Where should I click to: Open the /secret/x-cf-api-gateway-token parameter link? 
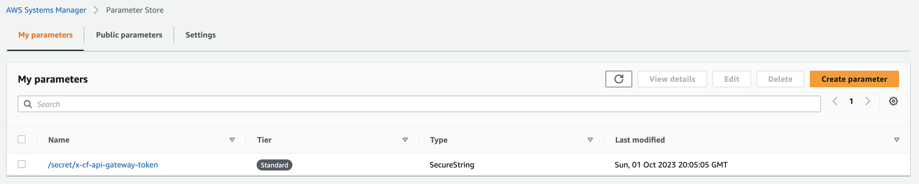pos(103,165)
